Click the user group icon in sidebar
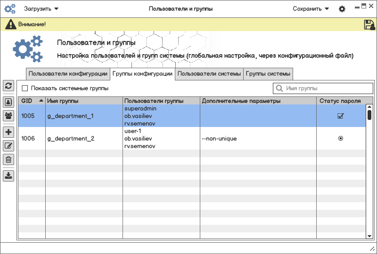 (x=8, y=115)
